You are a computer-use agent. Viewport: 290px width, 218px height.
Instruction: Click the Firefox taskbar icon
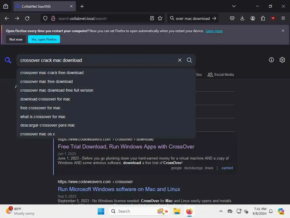point(189,211)
